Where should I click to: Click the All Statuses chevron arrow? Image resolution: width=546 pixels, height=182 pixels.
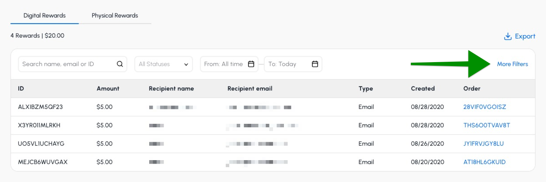pos(186,64)
